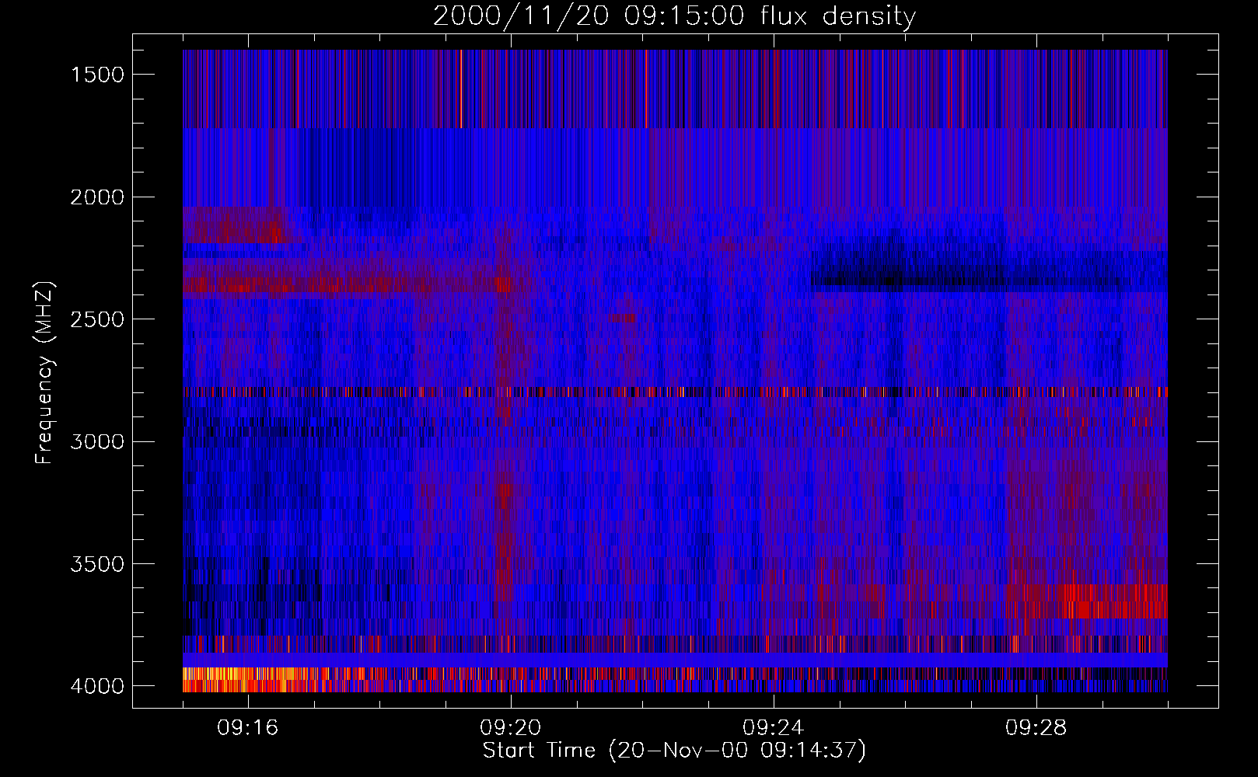Image resolution: width=1258 pixels, height=777 pixels.
Task: Select the 3000 frequency tick label
Action: click(x=97, y=442)
